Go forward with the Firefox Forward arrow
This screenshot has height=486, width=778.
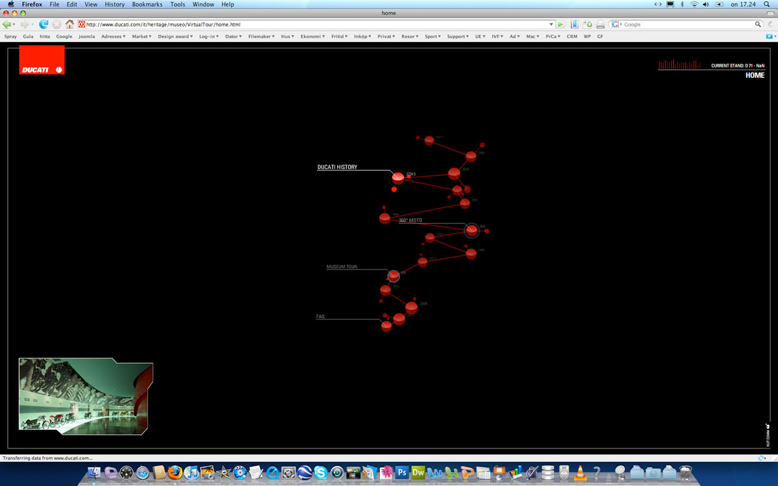click(25, 25)
